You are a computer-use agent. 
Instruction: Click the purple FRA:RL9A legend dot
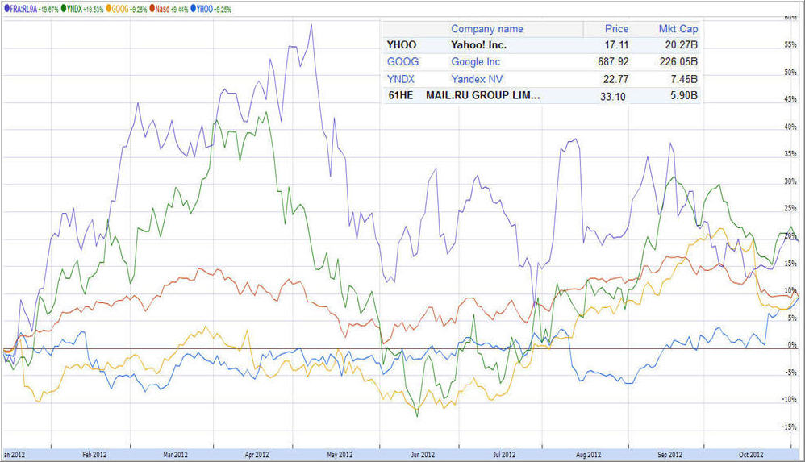point(6,9)
